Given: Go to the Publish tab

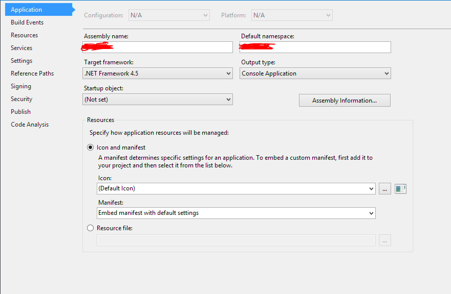Looking at the screenshot, I should pyautogui.click(x=21, y=112).
